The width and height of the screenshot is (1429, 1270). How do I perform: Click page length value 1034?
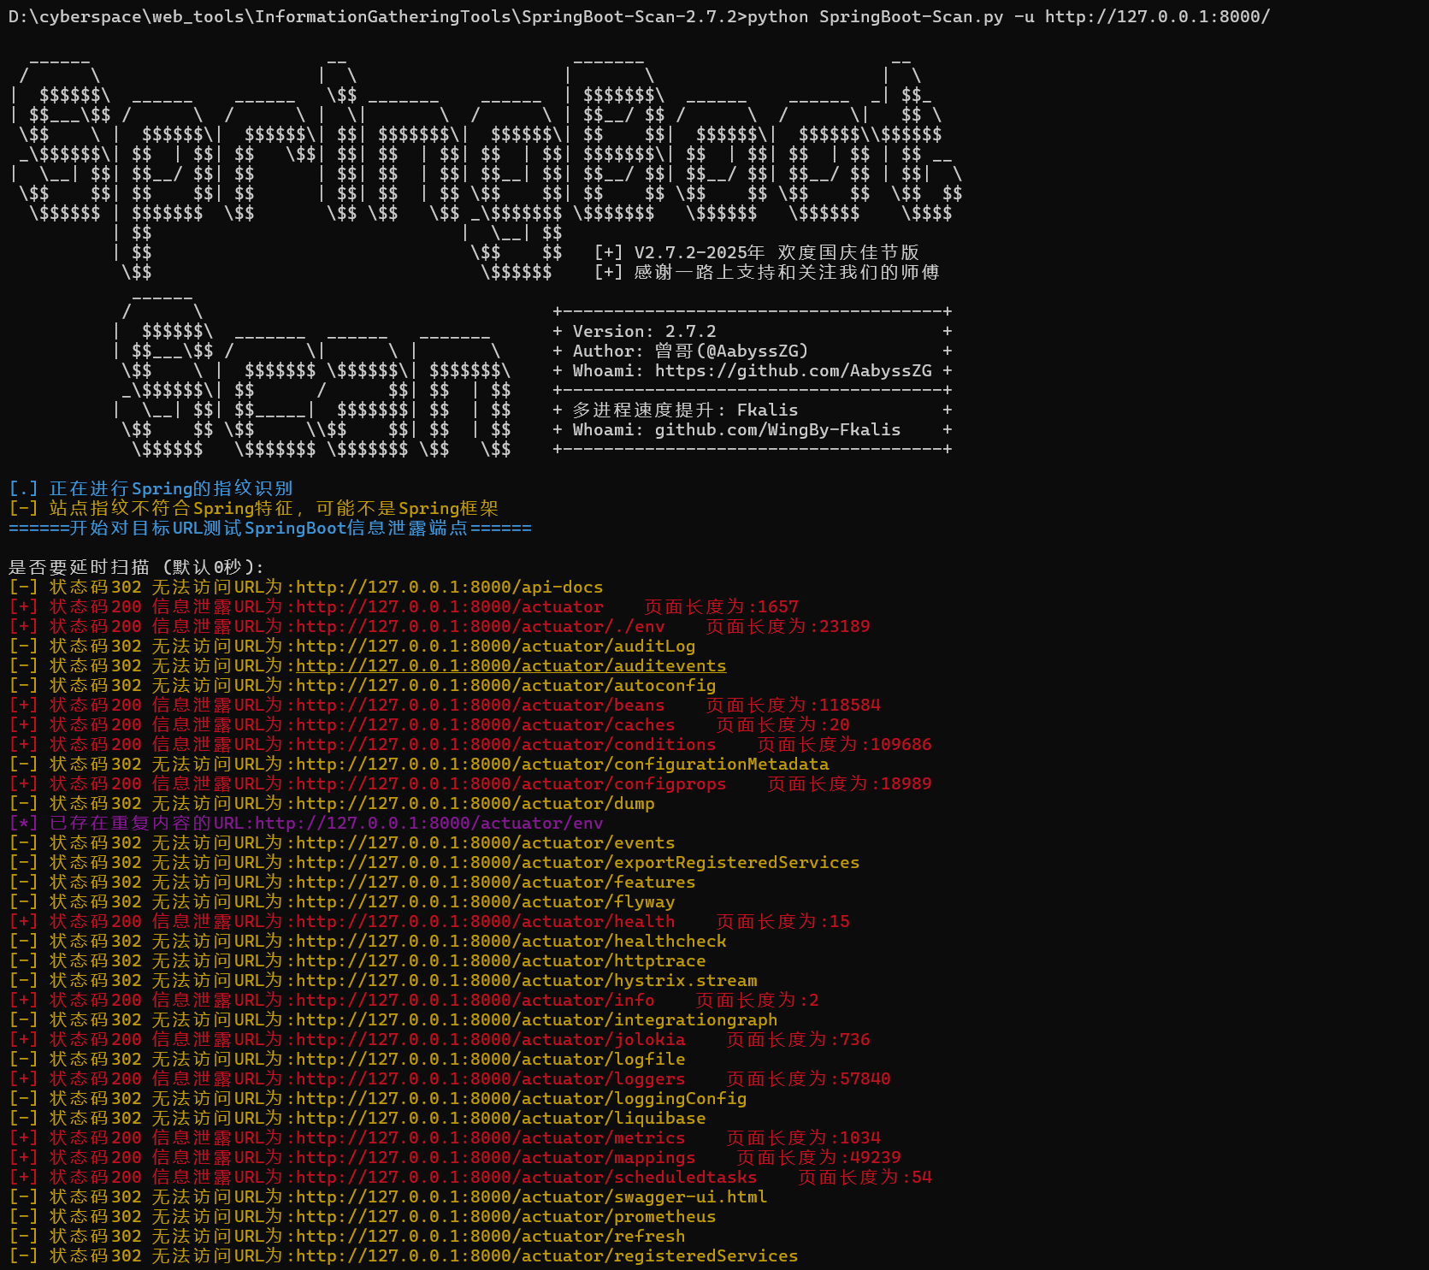[860, 1137]
